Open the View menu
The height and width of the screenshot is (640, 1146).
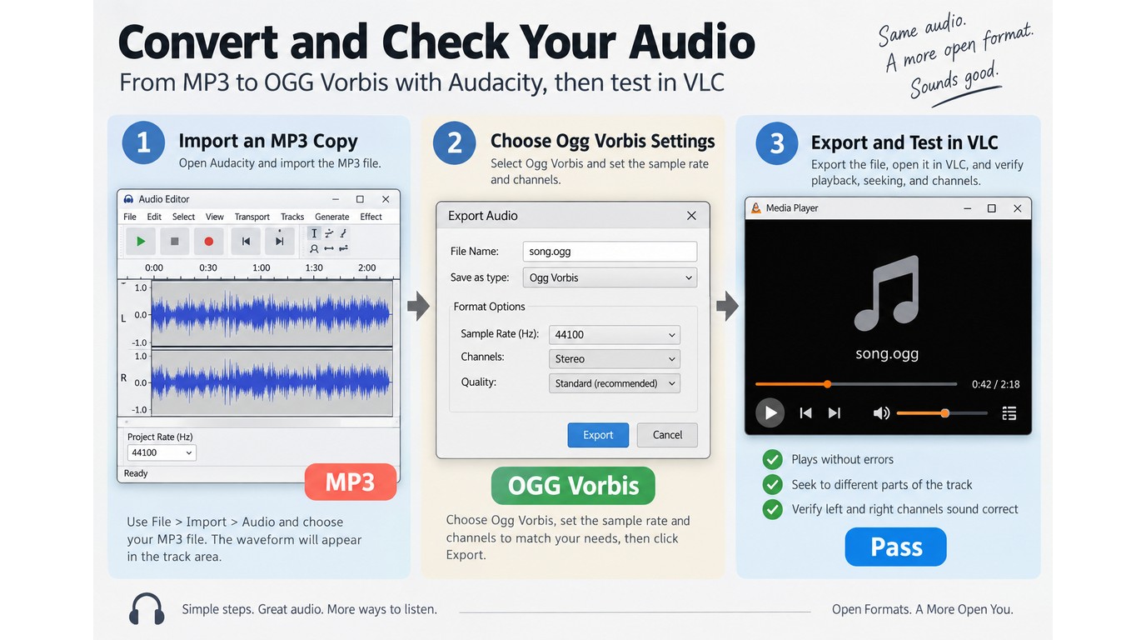click(215, 217)
